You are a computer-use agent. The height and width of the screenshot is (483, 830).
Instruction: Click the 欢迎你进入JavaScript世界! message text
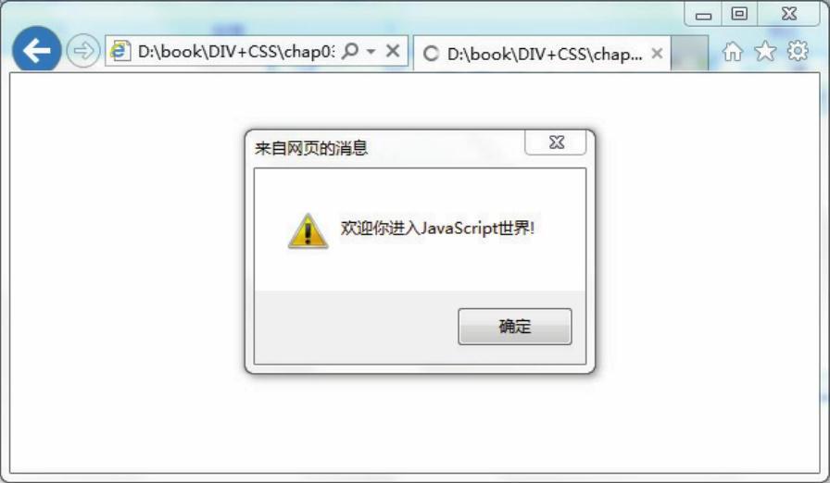437,229
